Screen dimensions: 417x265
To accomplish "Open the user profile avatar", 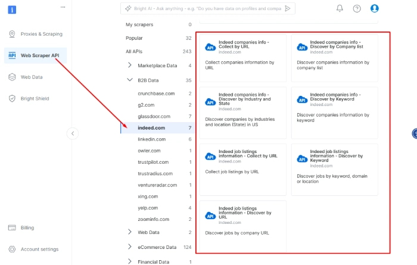I will pos(375,8).
